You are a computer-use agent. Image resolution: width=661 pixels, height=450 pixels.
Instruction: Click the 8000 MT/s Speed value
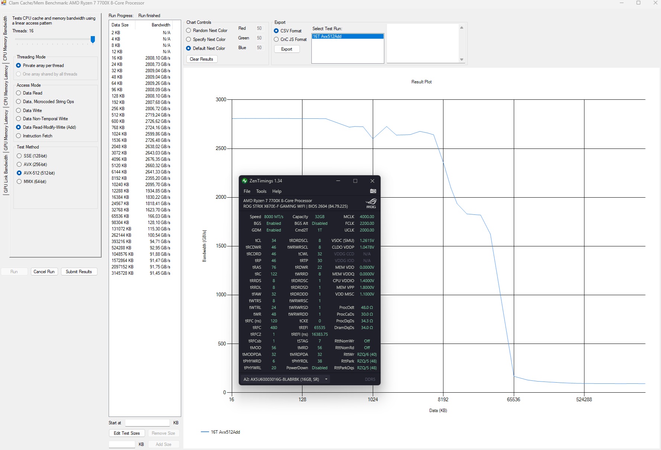[x=274, y=217]
